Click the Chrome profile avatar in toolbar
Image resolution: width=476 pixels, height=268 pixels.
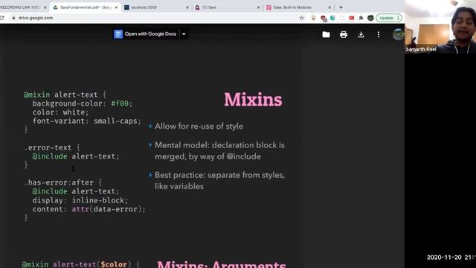point(370,18)
